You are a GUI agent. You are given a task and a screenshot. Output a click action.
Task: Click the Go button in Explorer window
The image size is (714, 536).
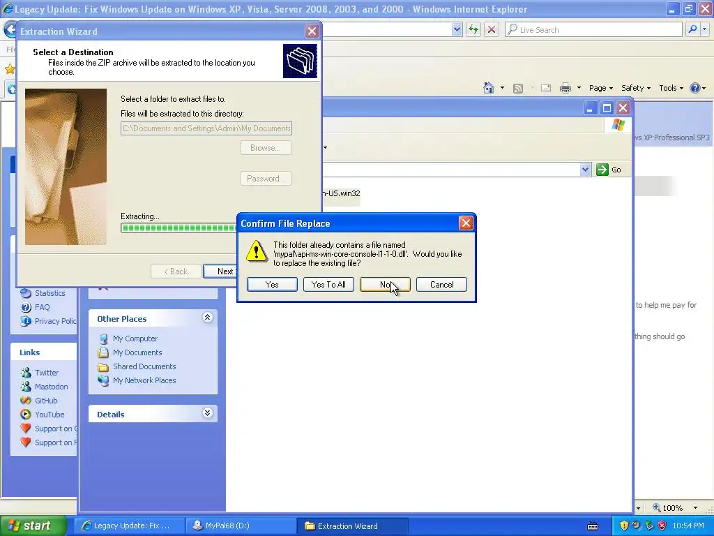pos(609,170)
